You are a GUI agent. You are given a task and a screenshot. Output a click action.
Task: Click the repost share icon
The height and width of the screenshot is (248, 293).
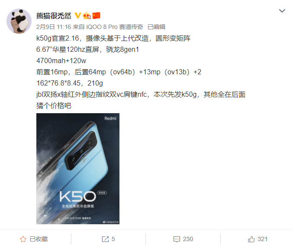[x=105, y=239]
